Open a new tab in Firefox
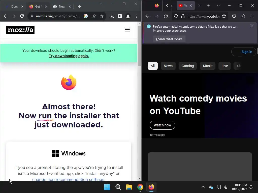The image size is (258, 193). (208, 6)
